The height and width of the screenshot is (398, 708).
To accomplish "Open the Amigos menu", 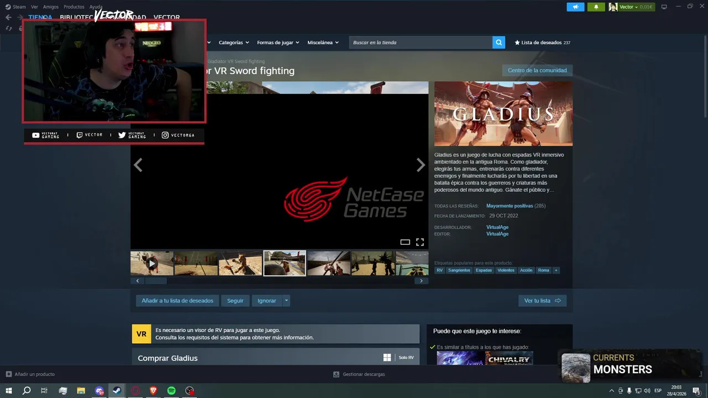I will pyautogui.click(x=50, y=7).
